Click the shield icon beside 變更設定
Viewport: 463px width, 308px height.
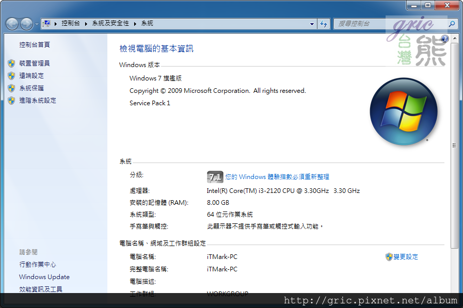coord(389,257)
